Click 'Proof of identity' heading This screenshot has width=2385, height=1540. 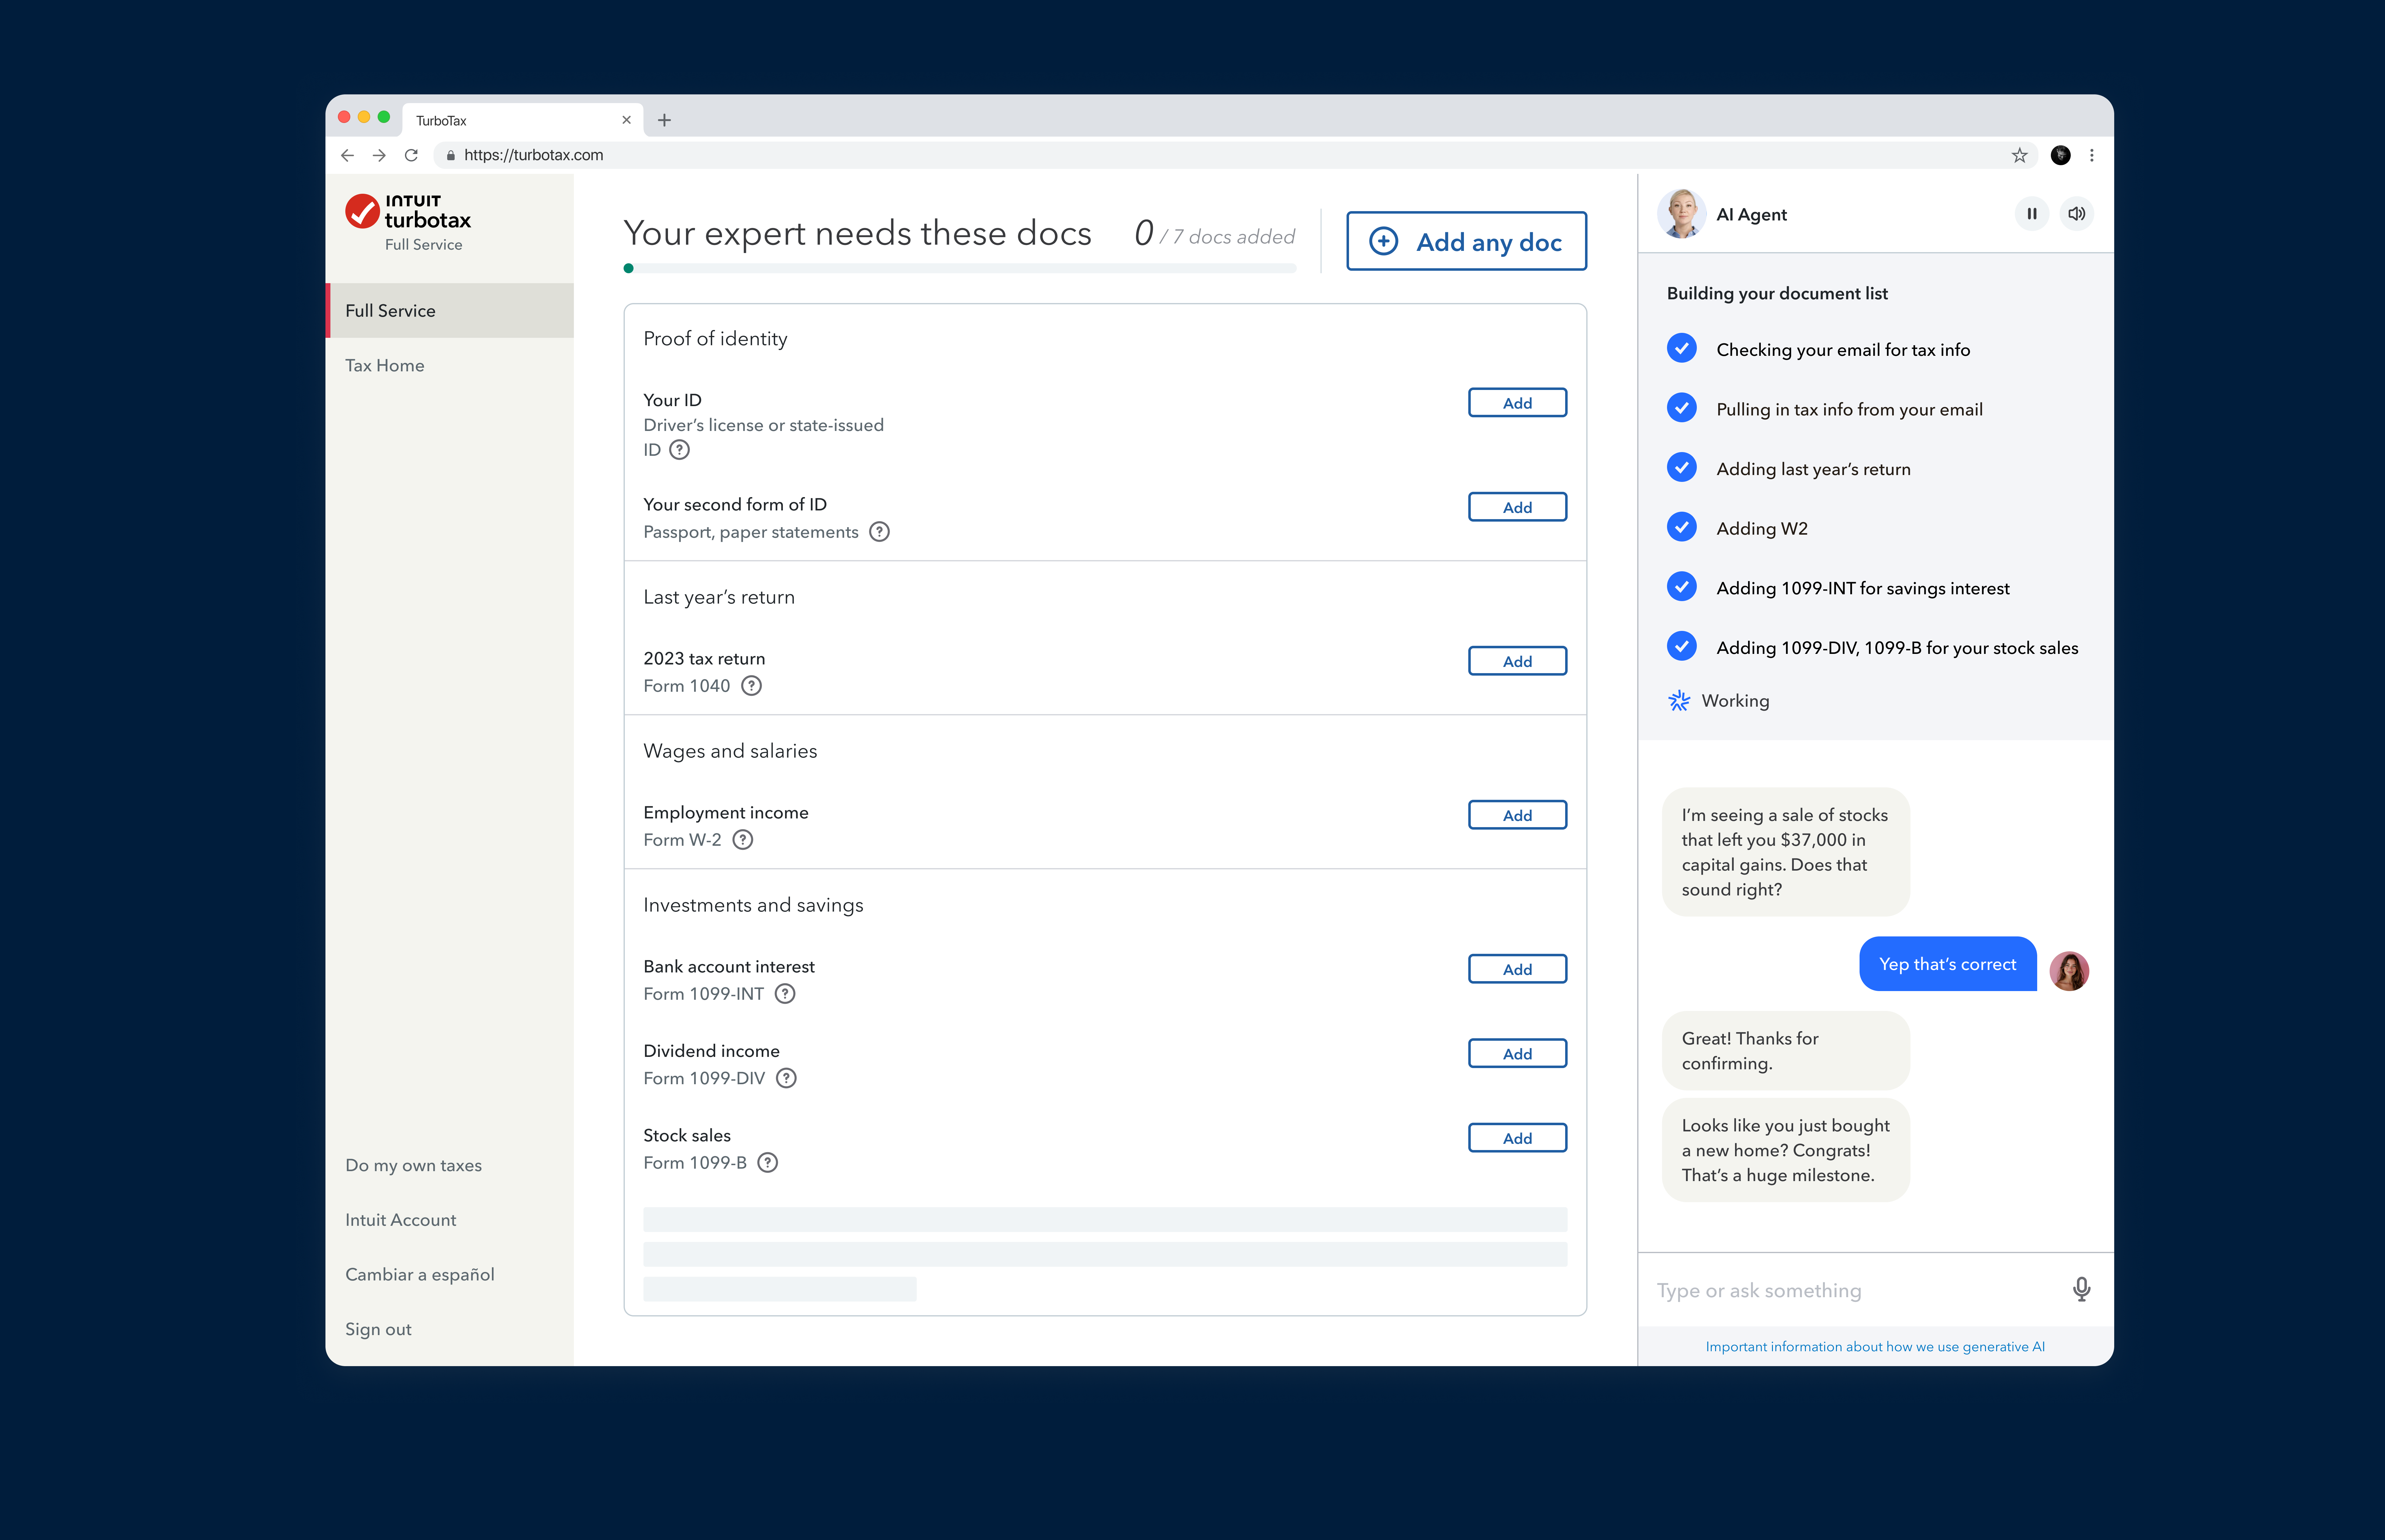coord(715,339)
